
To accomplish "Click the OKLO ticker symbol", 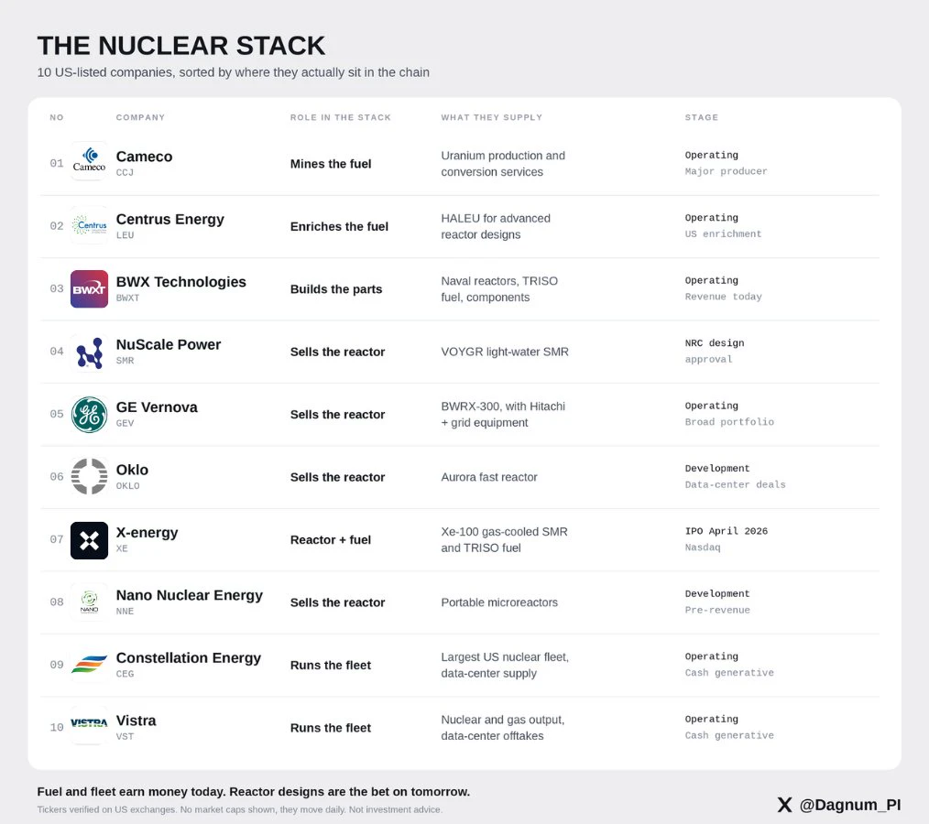I will pos(128,486).
